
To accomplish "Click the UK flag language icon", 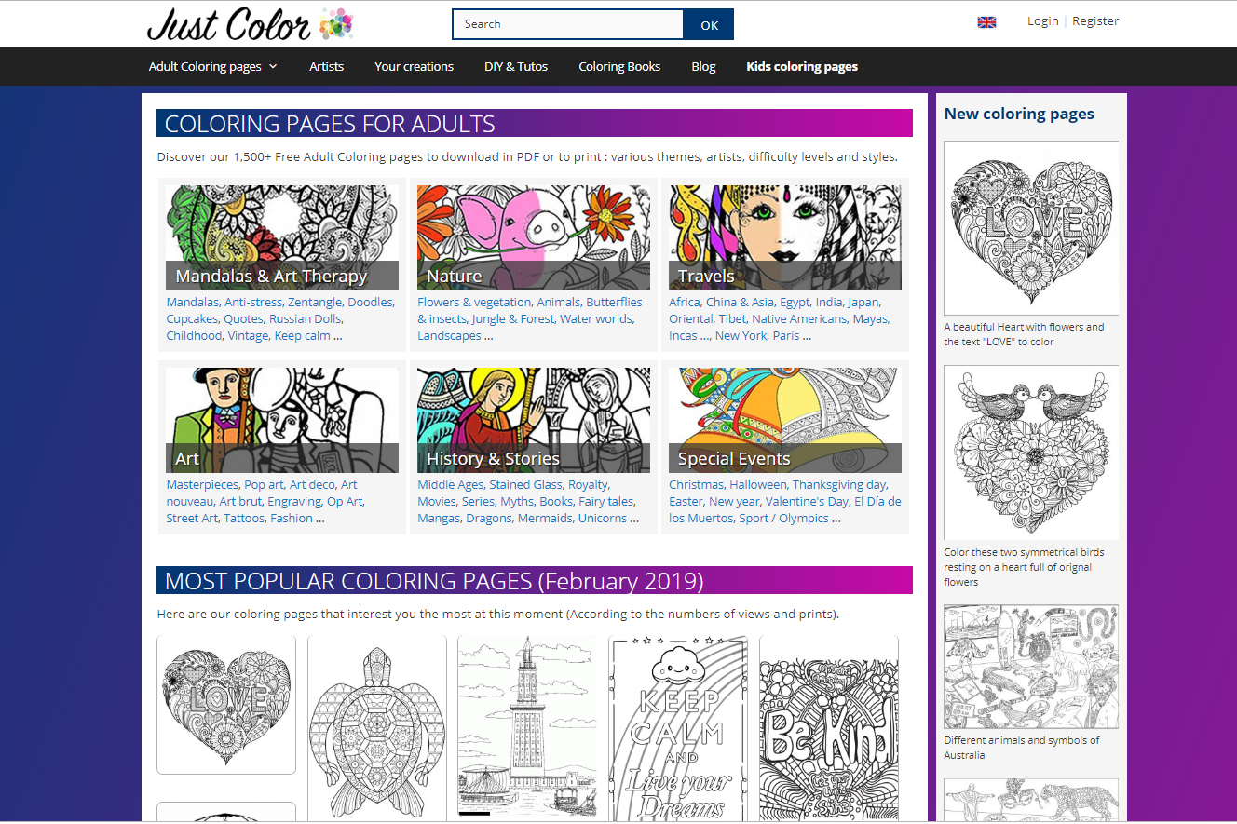I will (x=986, y=22).
